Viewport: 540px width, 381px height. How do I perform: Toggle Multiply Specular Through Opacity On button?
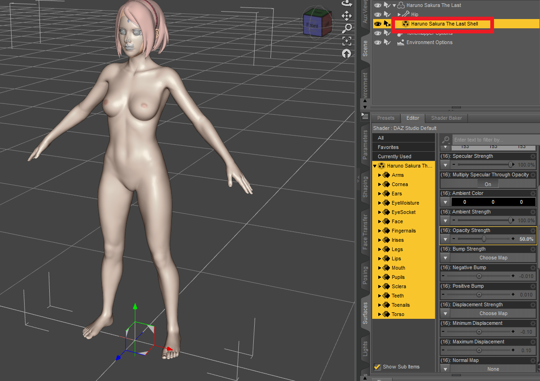488,184
